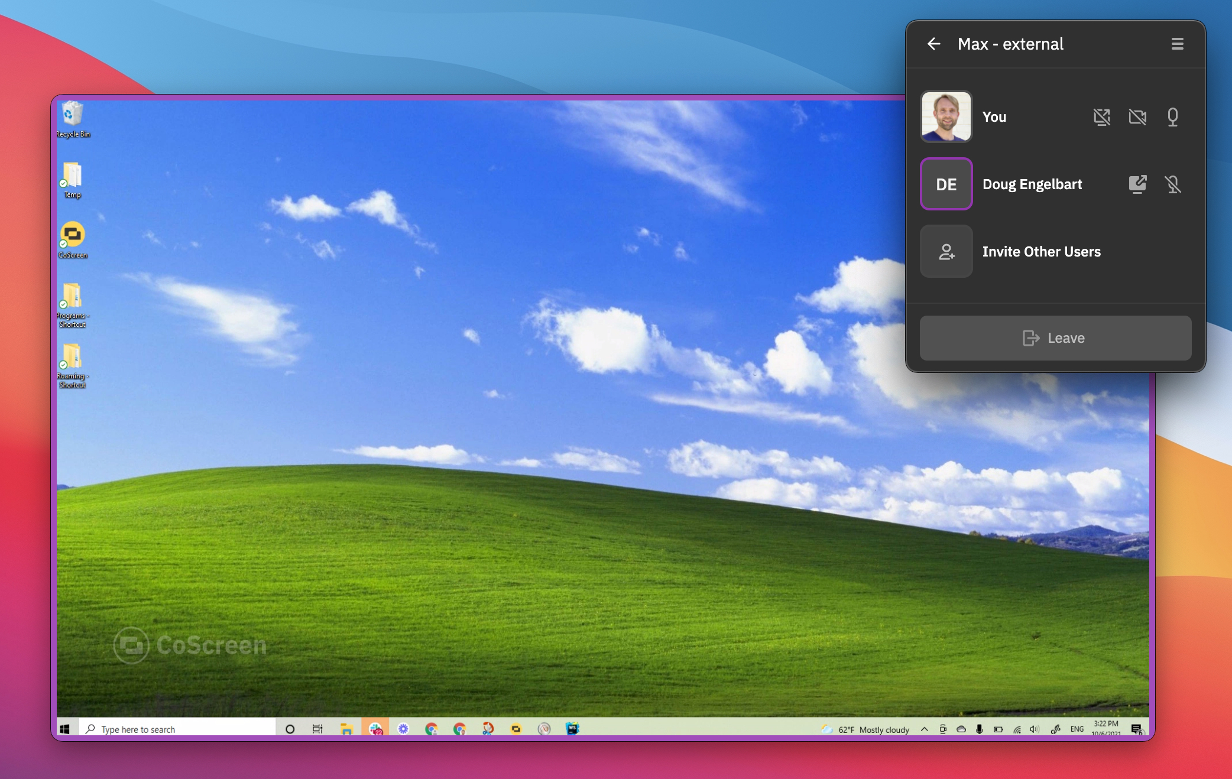
Task: Click the Doug Engelbart name
Action: [1032, 184]
